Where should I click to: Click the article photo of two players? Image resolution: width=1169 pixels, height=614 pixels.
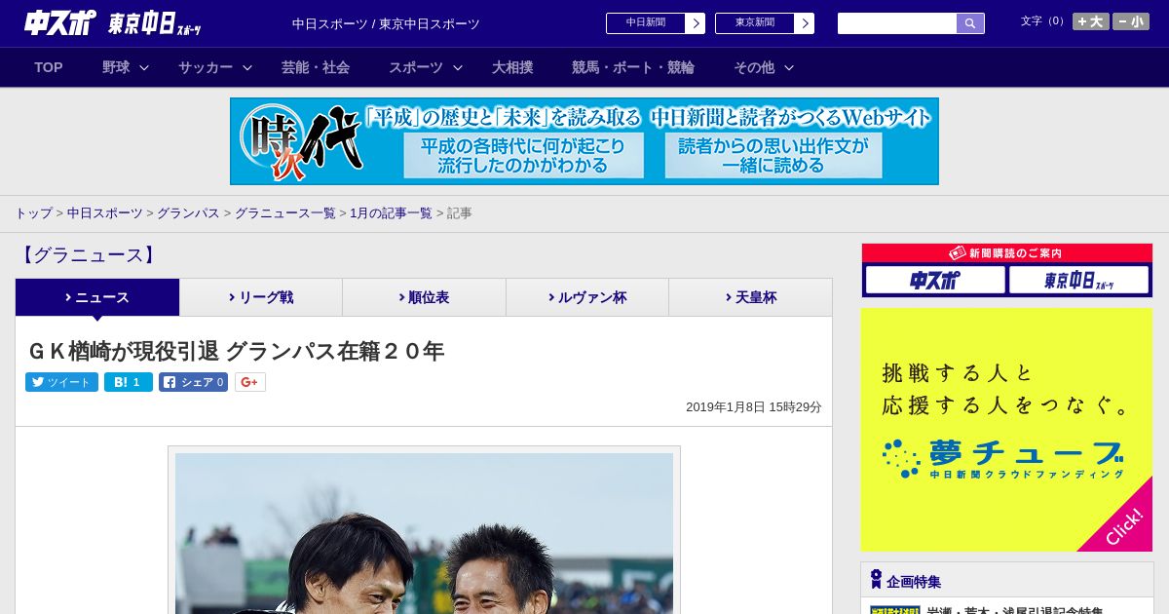[x=424, y=531]
